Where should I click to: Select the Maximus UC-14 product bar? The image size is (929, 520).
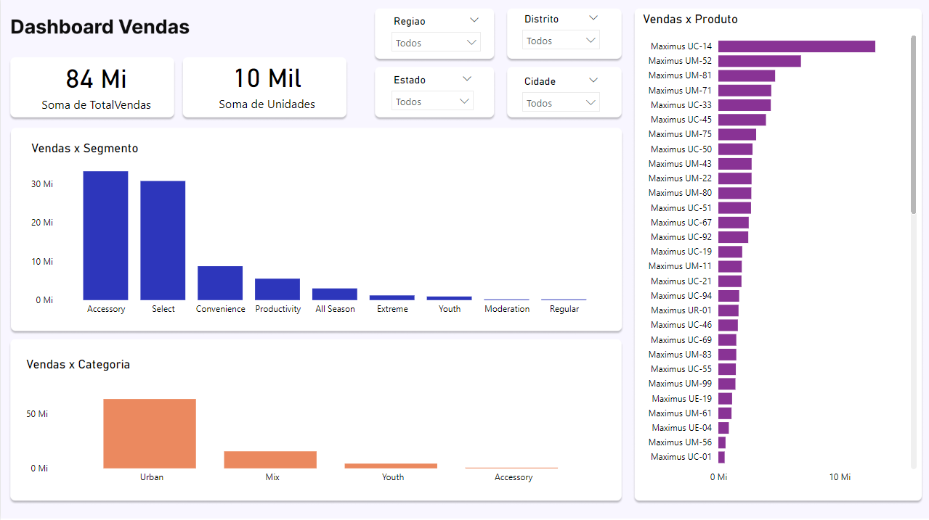796,46
